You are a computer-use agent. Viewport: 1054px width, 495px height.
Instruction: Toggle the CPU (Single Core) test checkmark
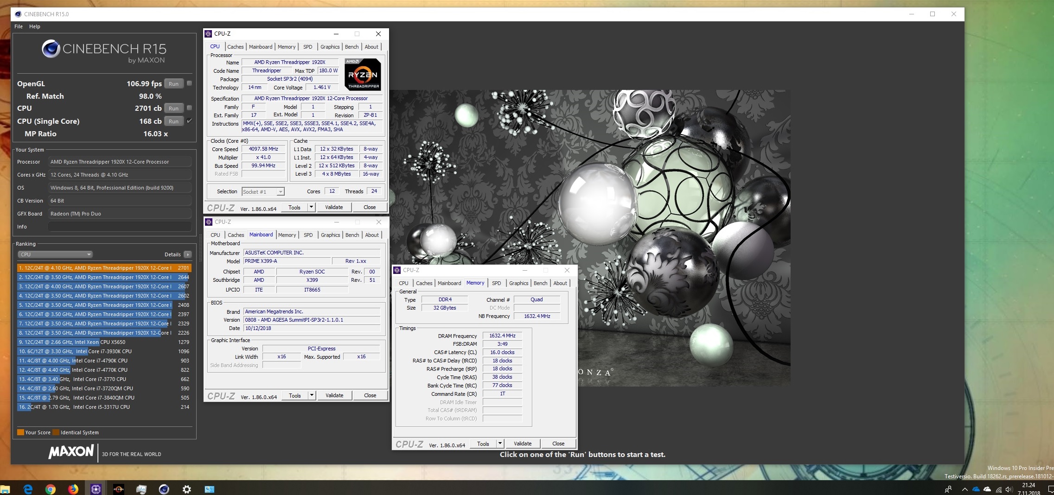(189, 121)
